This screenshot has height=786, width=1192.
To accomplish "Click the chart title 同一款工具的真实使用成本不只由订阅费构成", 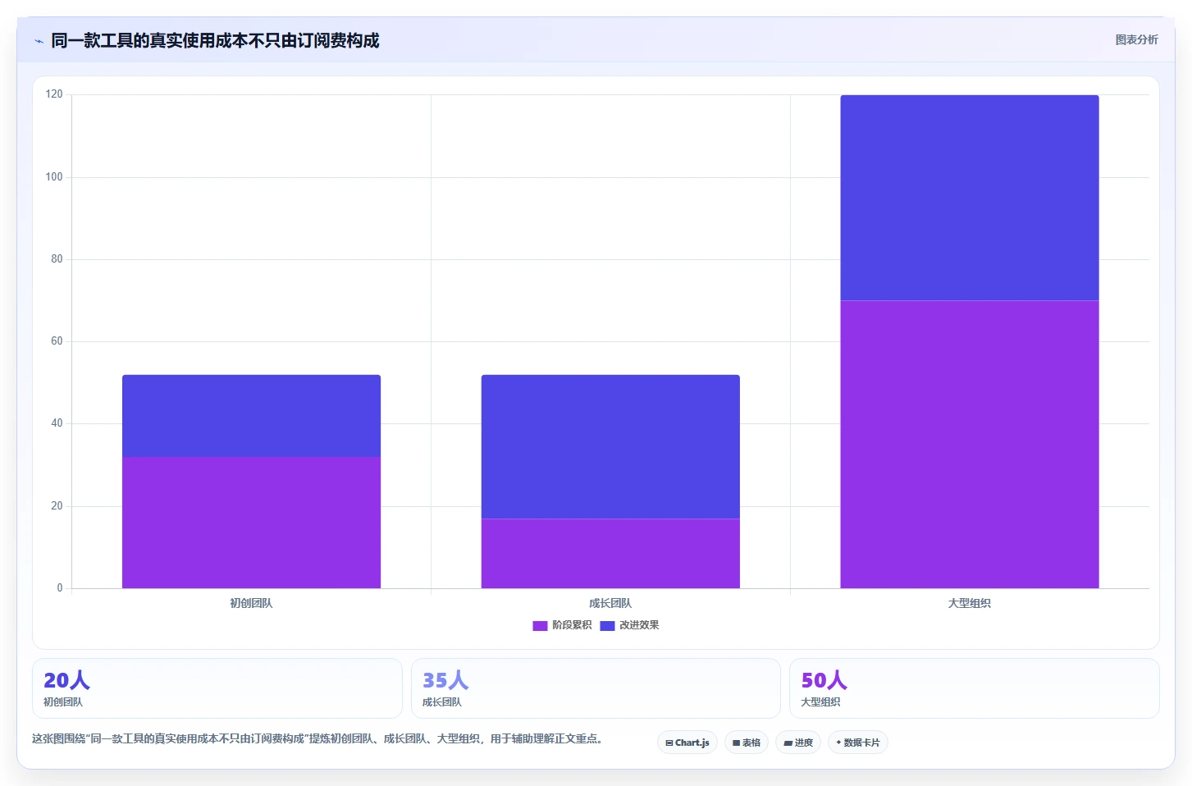I will coord(215,40).
